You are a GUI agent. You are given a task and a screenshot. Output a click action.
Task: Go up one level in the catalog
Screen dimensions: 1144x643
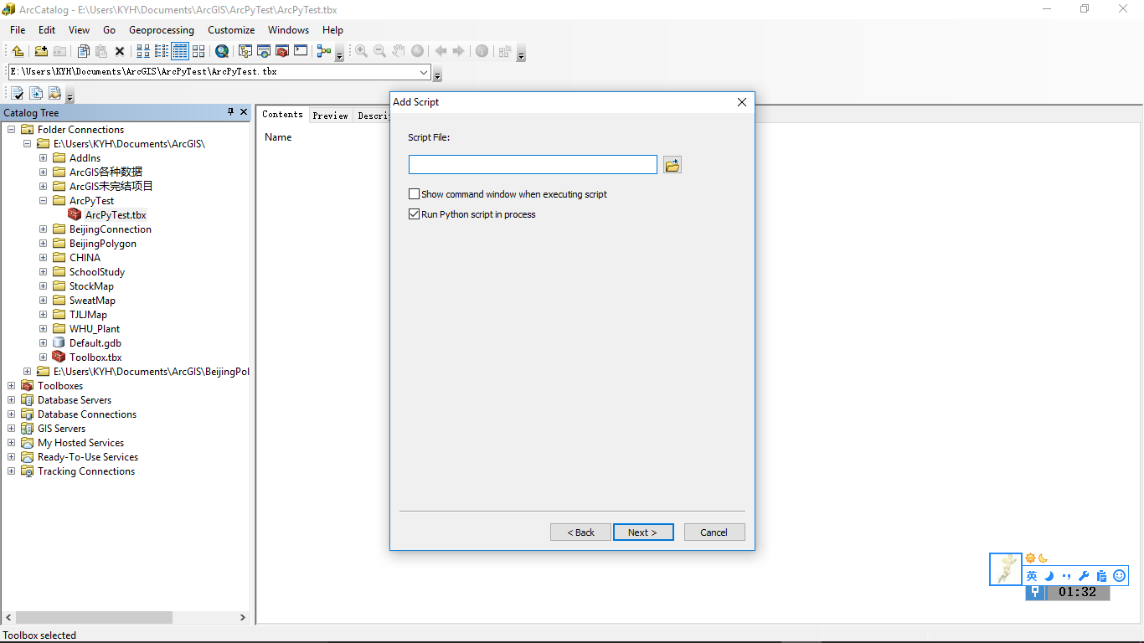pos(18,51)
